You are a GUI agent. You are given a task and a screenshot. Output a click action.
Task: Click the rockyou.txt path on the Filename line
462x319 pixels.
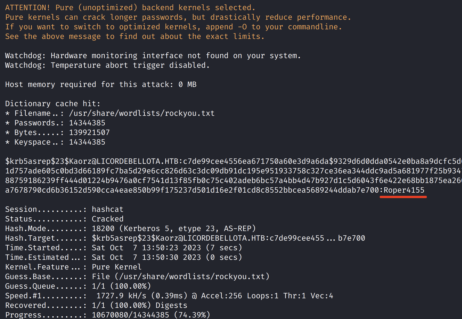142,113
